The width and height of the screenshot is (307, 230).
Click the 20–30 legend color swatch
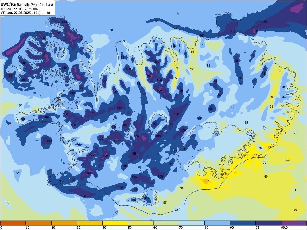pyautogui.click(x=64, y=223)
